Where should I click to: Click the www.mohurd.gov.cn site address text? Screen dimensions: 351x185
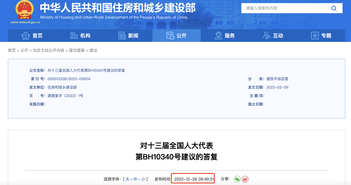(25, 22)
